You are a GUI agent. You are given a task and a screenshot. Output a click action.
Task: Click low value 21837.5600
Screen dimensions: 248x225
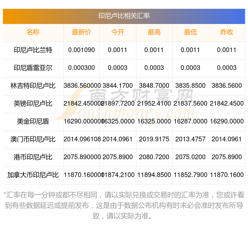click(x=191, y=104)
